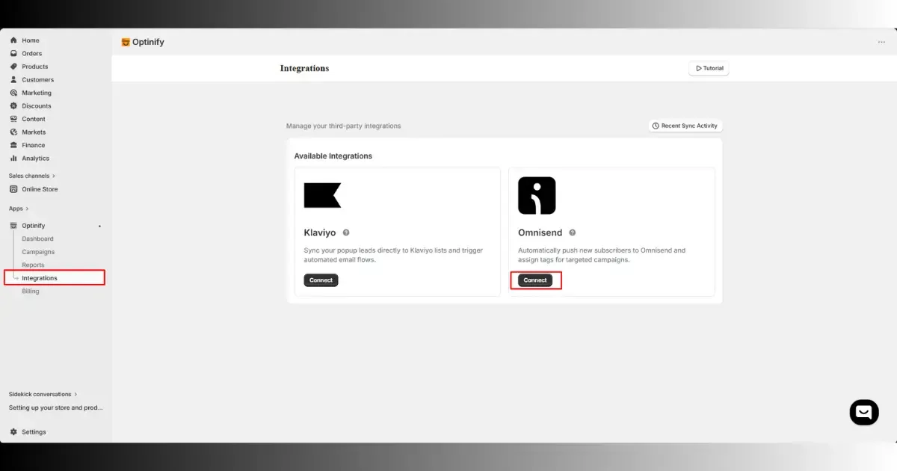Click the Finance bank icon

click(x=13, y=145)
